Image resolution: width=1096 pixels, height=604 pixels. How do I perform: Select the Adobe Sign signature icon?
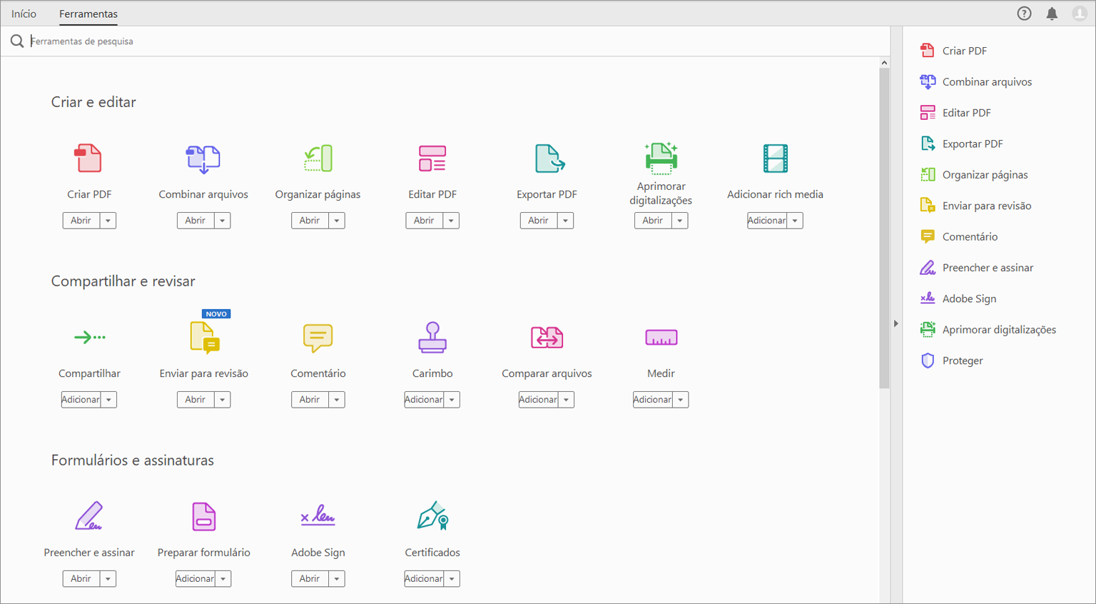point(318,515)
